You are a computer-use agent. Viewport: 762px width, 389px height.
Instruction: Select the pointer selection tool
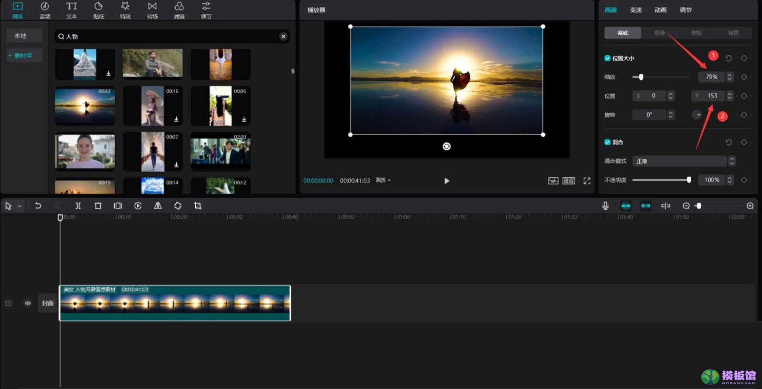8,206
